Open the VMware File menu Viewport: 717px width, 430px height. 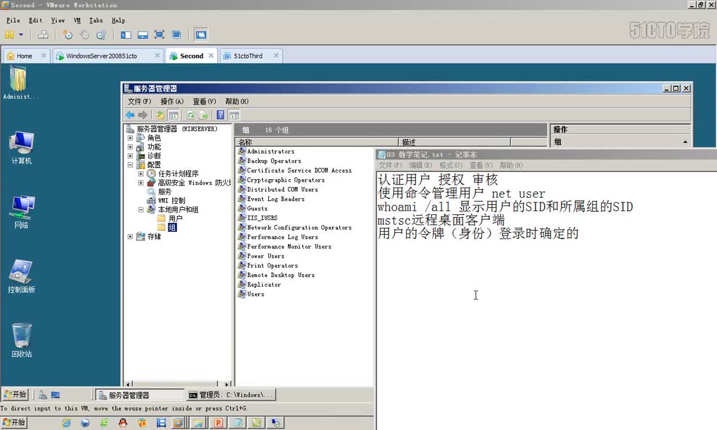tap(13, 20)
